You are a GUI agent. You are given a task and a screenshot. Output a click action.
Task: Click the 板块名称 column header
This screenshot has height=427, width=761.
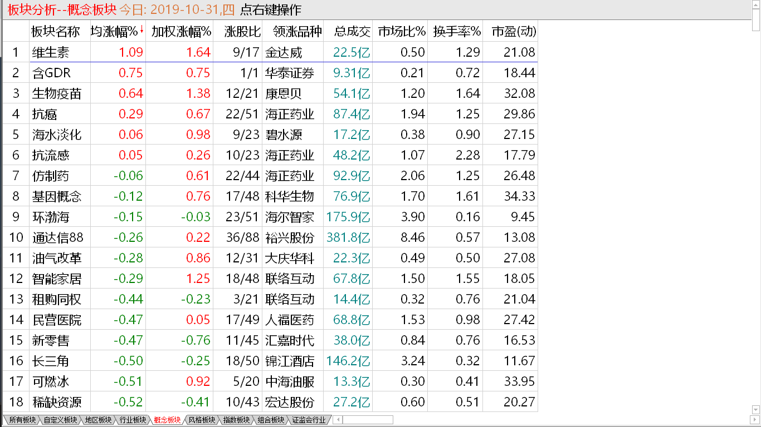[x=56, y=32]
